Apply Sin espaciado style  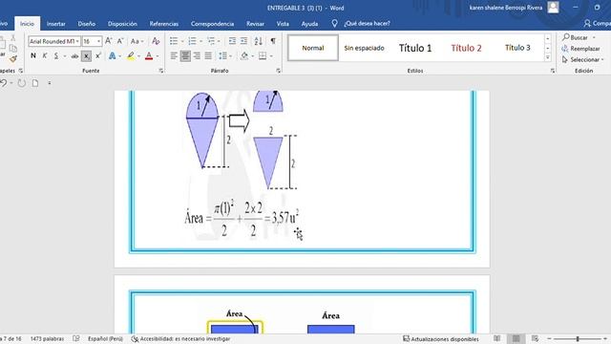pos(364,48)
